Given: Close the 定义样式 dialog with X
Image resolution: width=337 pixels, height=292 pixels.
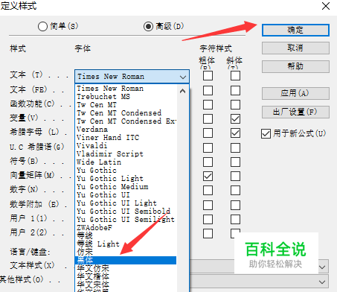Looking at the screenshot, I should [x=326, y=6].
